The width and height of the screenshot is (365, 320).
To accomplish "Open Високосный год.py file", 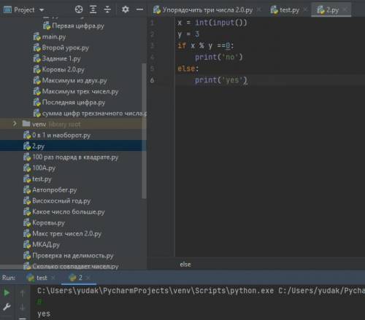I will coord(57,201).
